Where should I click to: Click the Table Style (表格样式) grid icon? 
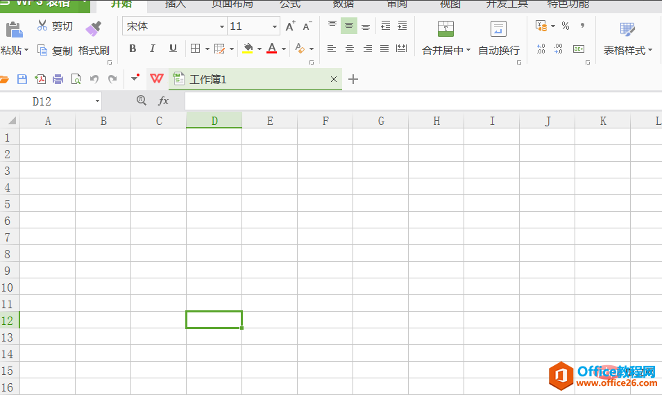pos(627,29)
